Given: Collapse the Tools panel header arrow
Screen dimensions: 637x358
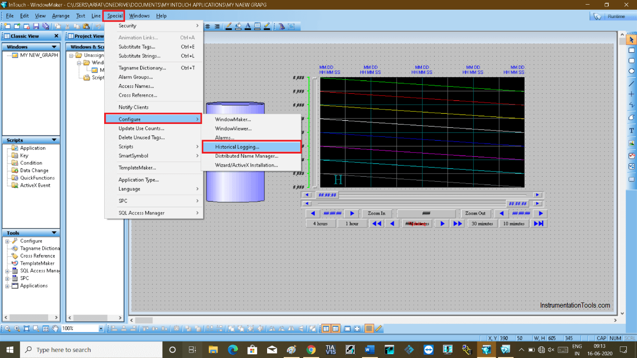Looking at the screenshot, I should [55, 233].
